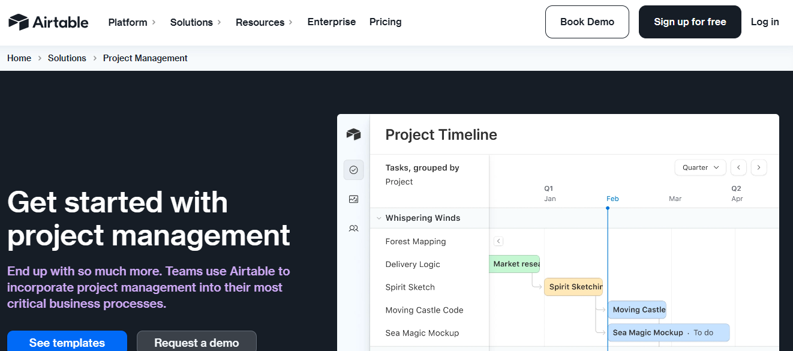Go to the Enterprise page

[x=332, y=22]
